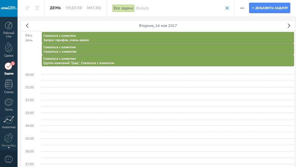This screenshot has width=296, height=167.
Task: Click the Добавить задачу button
Action: pyautogui.click(x=269, y=8)
